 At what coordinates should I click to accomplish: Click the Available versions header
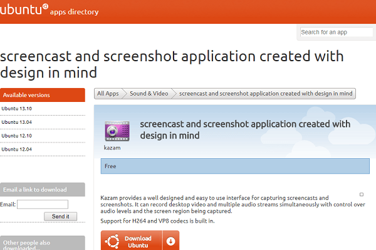click(x=43, y=95)
